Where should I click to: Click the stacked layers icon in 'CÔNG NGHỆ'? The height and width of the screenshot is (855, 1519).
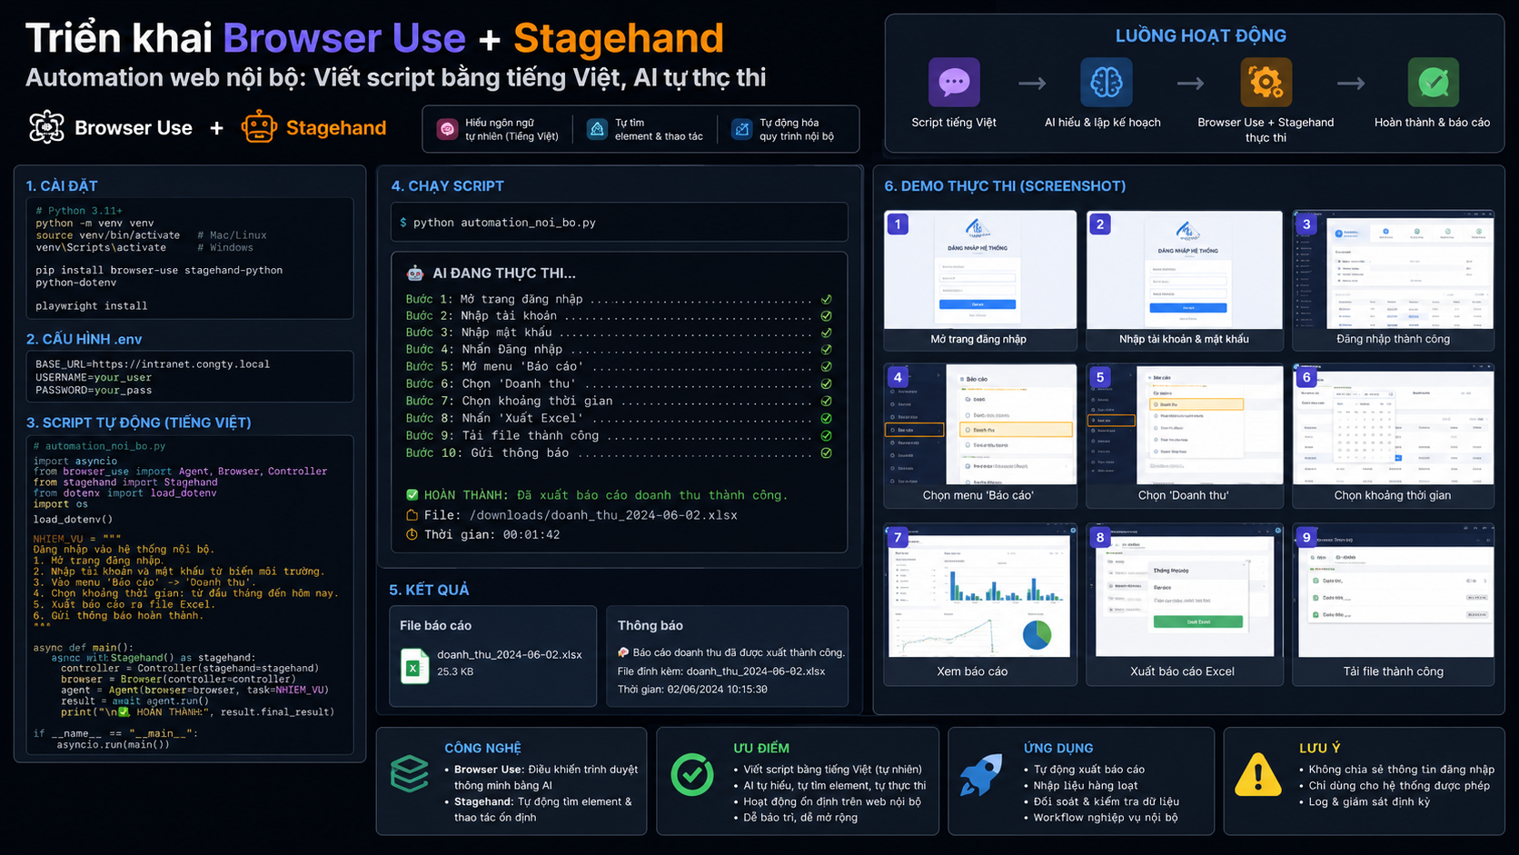coord(410,774)
